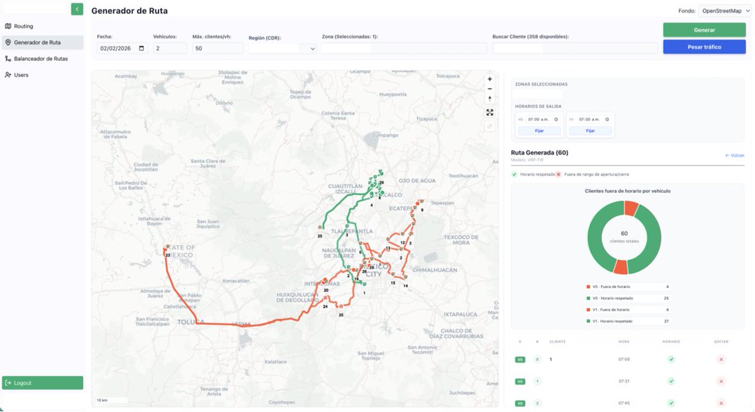Click the V1 departure time field
755x412 pixels.
pos(594,119)
